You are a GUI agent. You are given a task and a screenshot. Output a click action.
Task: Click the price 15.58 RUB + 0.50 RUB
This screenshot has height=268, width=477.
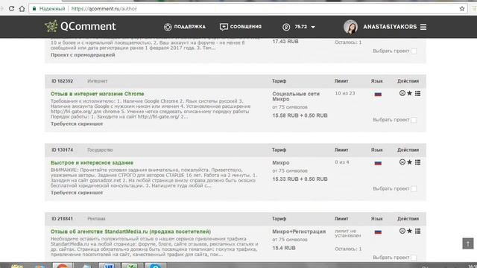(x=300, y=115)
